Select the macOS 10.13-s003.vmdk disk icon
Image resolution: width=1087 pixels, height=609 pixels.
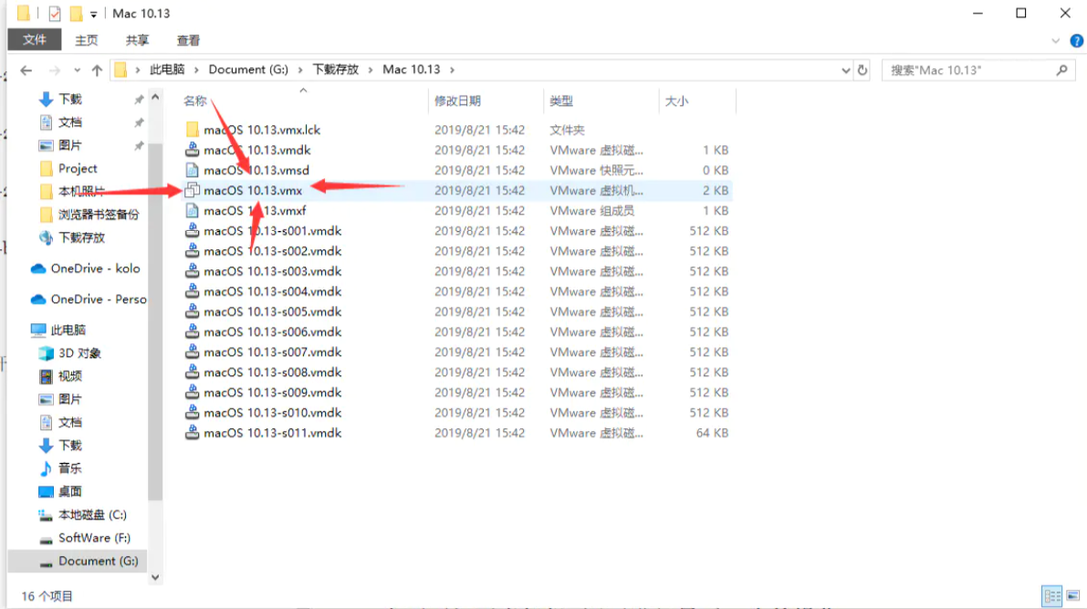[192, 271]
